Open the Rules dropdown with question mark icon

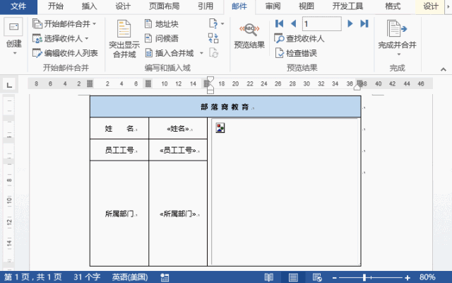click(217, 23)
